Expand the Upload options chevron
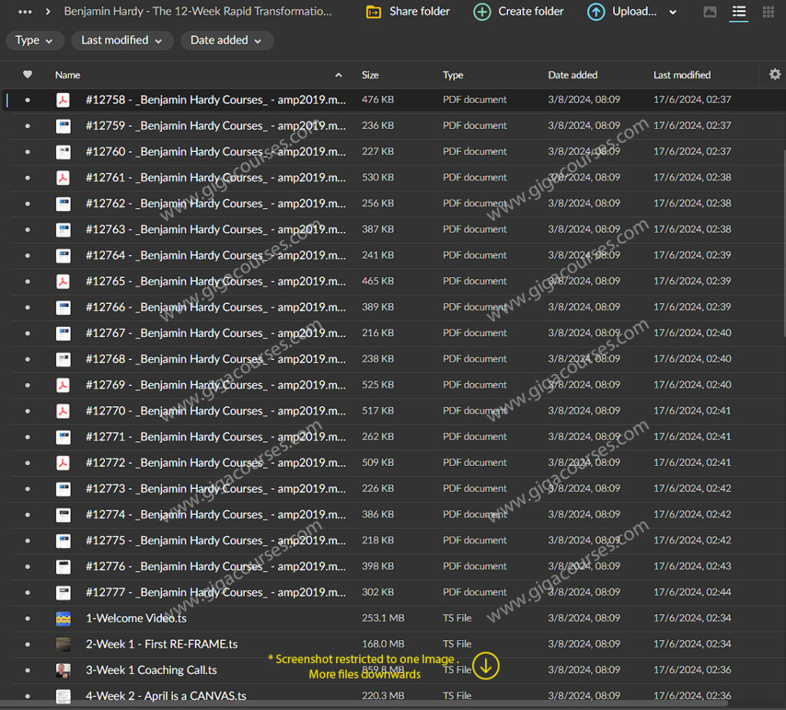 click(x=673, y=12)
